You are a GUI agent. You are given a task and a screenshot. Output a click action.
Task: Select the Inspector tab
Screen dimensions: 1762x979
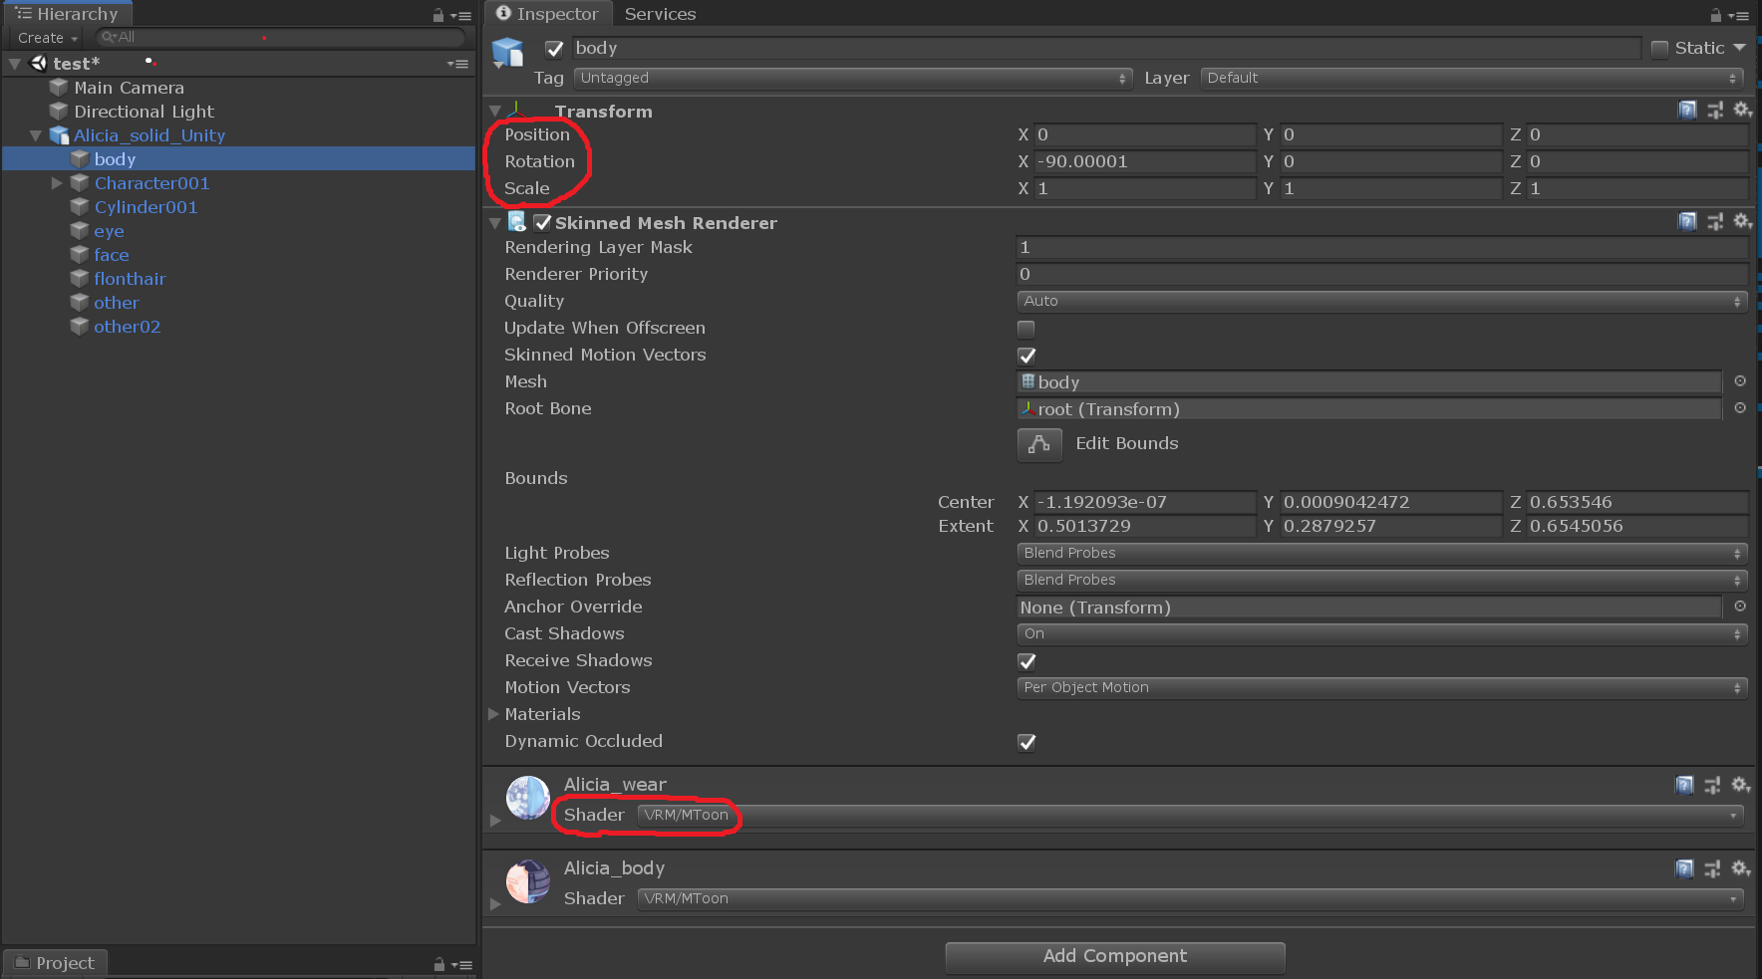point(547,14)
